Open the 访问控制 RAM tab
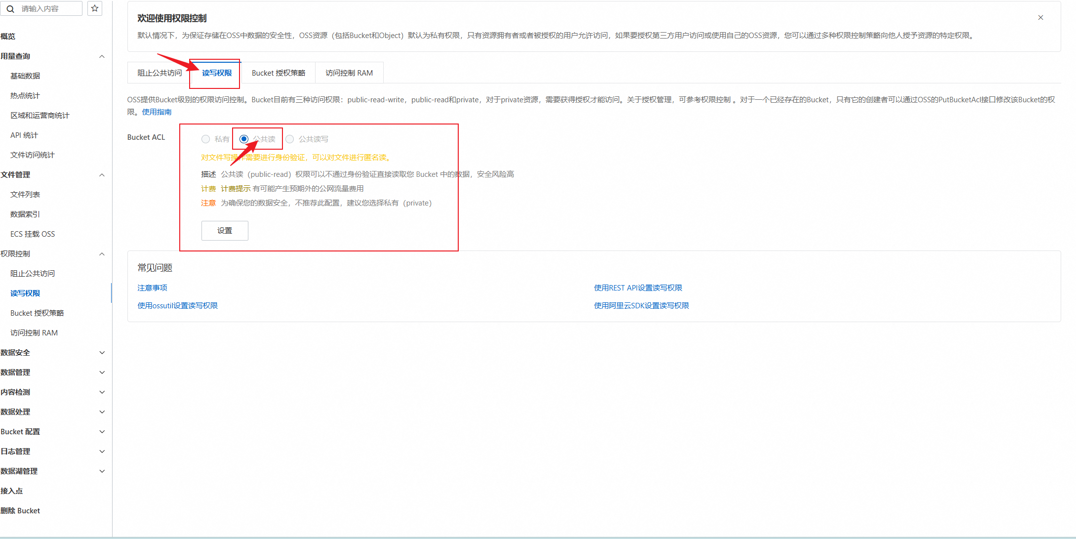The image size is (1076, 539). 349,73
